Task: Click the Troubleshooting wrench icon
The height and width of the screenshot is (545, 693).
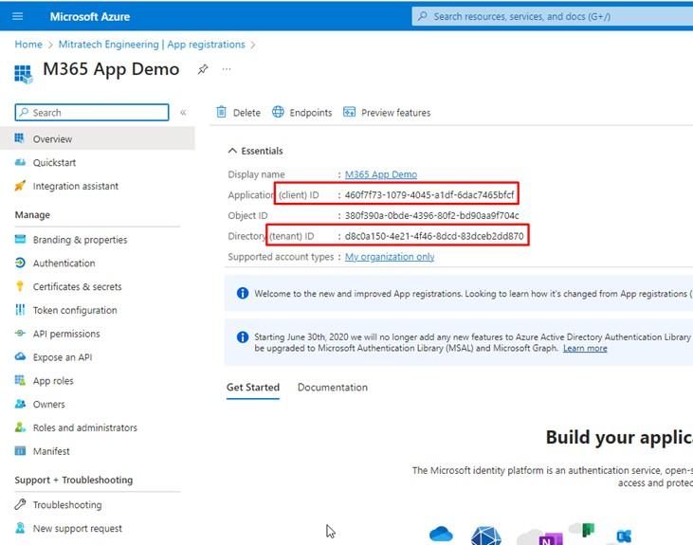Action: (20, 504)
